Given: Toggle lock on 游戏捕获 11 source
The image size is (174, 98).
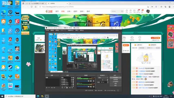Looking at the screenshot, I should pyautogui.click(x=73, y=79).
